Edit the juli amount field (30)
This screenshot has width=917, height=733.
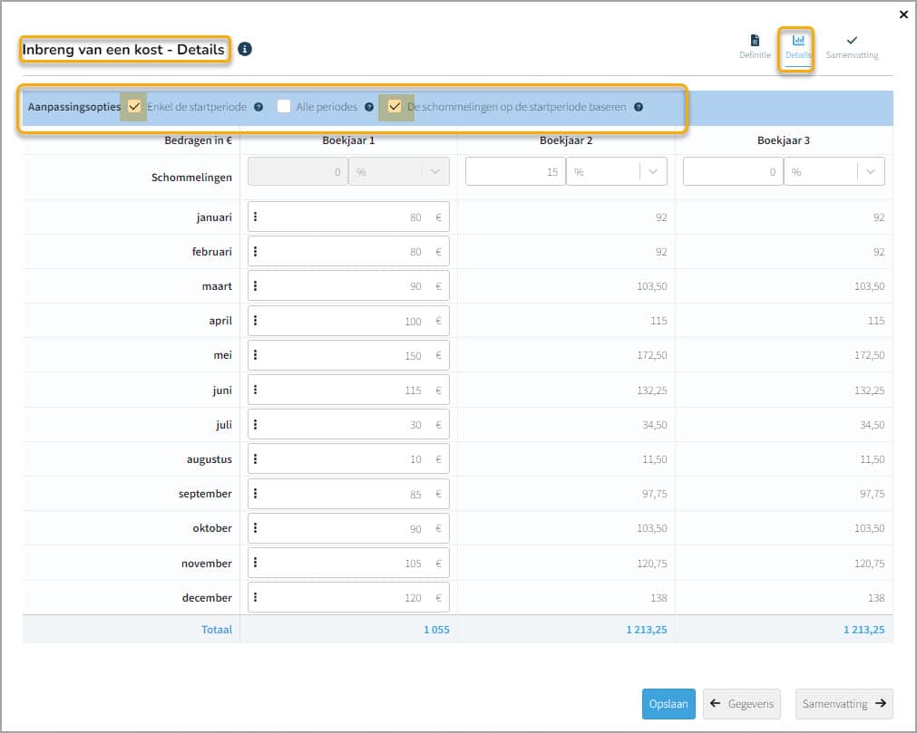(x=348, y=424)
